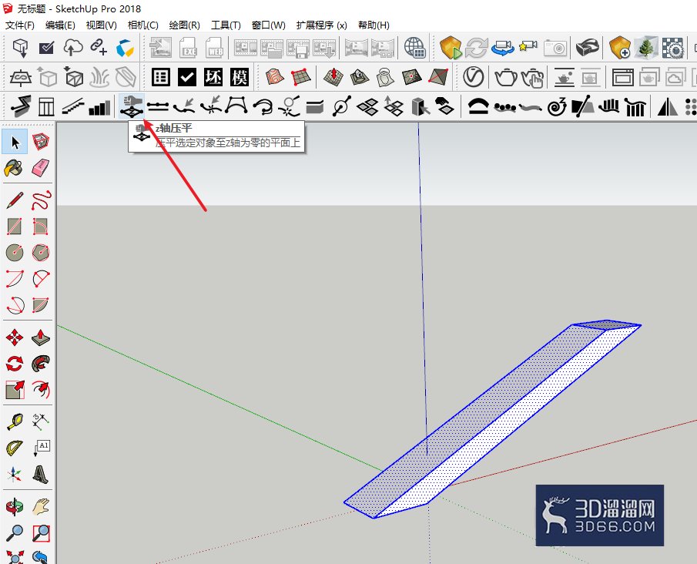Click the camera screenshot icon
Viewport: 697px width, 564px height.
coord(555,47)
